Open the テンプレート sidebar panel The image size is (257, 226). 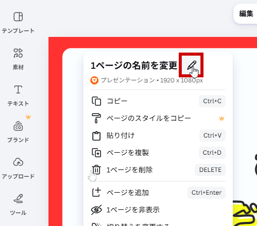pyautogui.click(x=18, y=22)
